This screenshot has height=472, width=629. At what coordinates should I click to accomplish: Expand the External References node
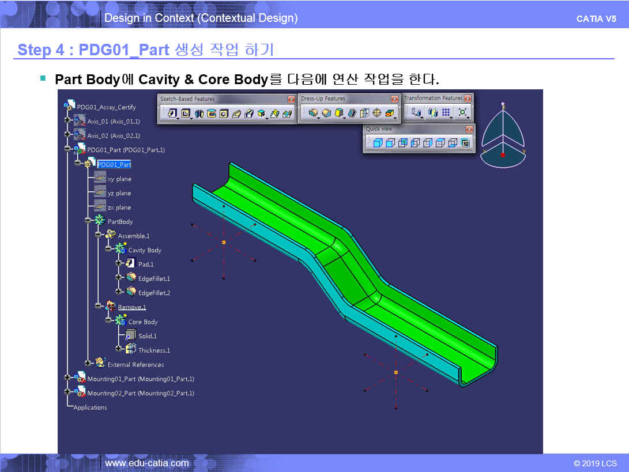pos(88,364)
